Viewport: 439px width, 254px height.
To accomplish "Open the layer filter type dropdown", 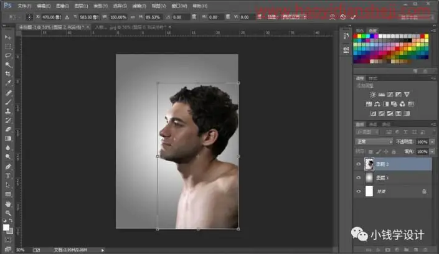I will pos(367,132).
